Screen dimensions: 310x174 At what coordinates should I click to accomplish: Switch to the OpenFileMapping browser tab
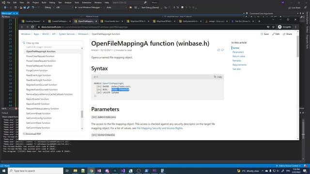pos(86,21)
